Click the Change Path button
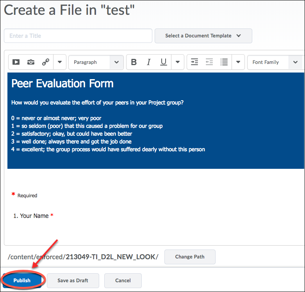 pyautogui.click(x=190, y=257)
